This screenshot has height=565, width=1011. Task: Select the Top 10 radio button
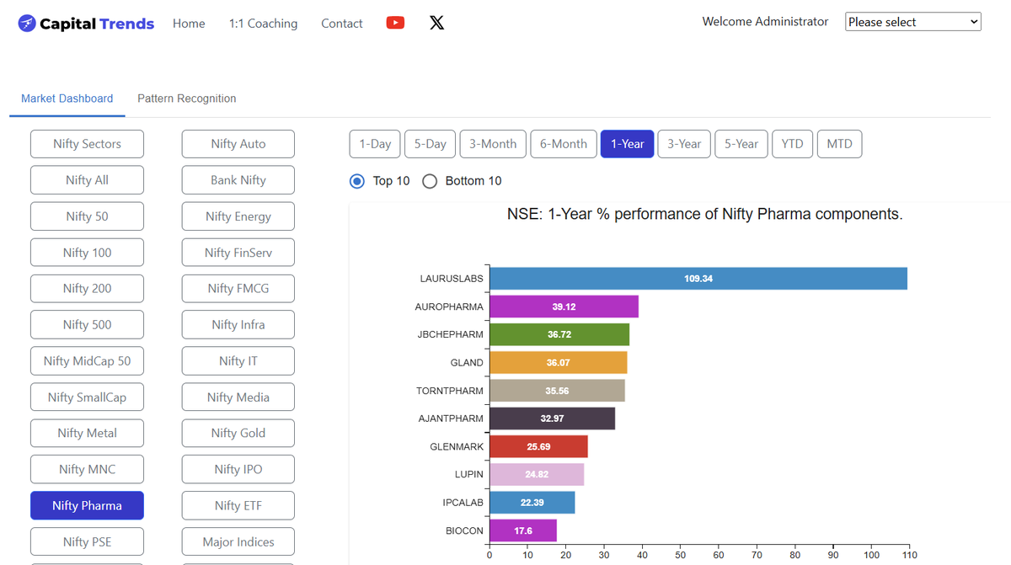pyautogui.click(x=357, y=181)
